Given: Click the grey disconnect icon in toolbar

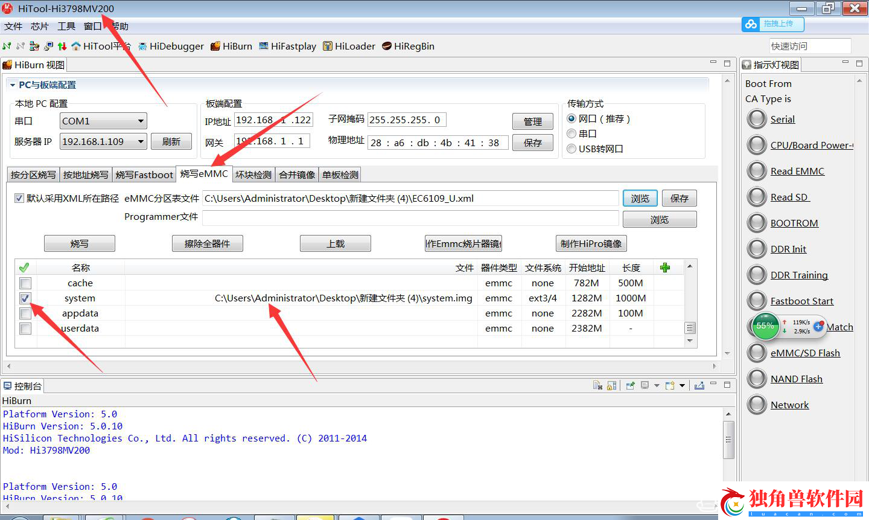Looking at the screenshot, I should (21, 46).
